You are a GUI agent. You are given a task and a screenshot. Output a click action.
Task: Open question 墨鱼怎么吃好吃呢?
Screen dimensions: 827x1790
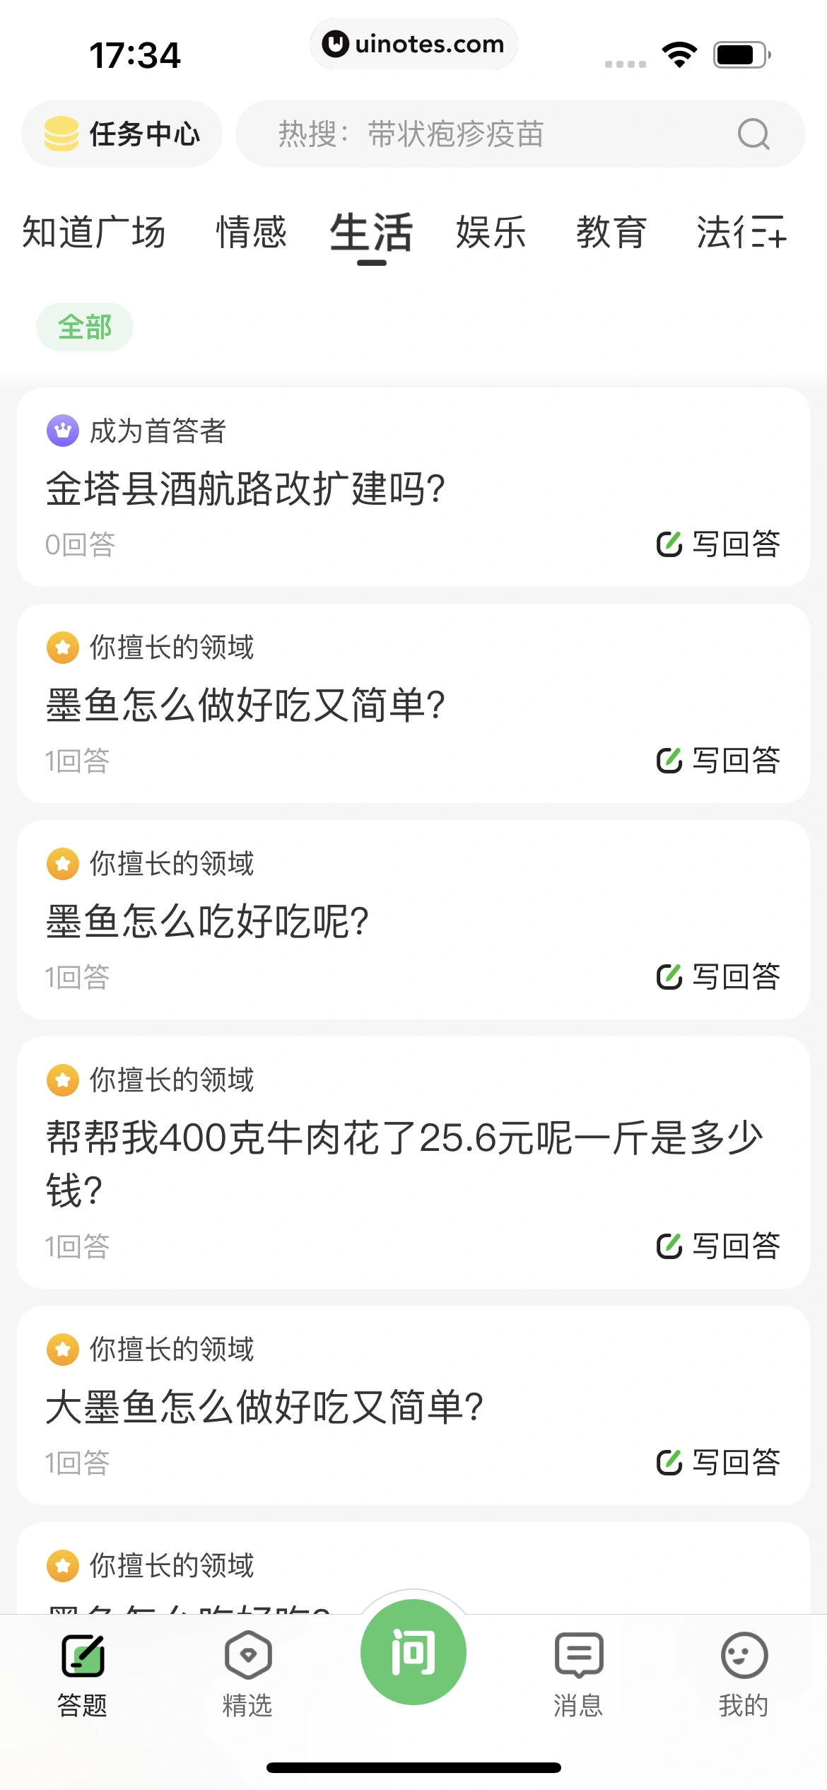coord(208,921)
